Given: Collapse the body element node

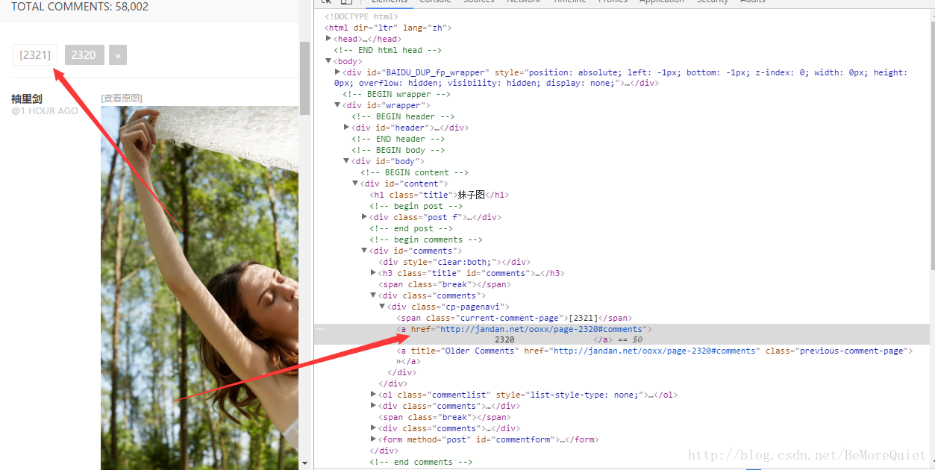Looking at the screenshot, I should point(328,61).
